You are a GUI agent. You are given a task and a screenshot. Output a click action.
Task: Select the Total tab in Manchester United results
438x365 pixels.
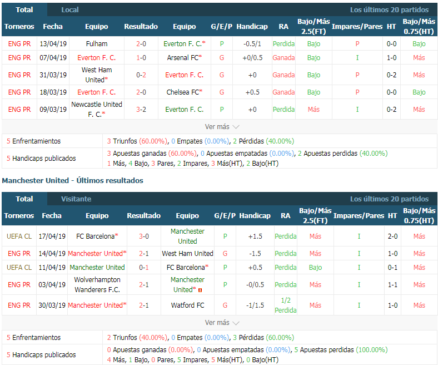pyautogui.click(x=24, y=199)
